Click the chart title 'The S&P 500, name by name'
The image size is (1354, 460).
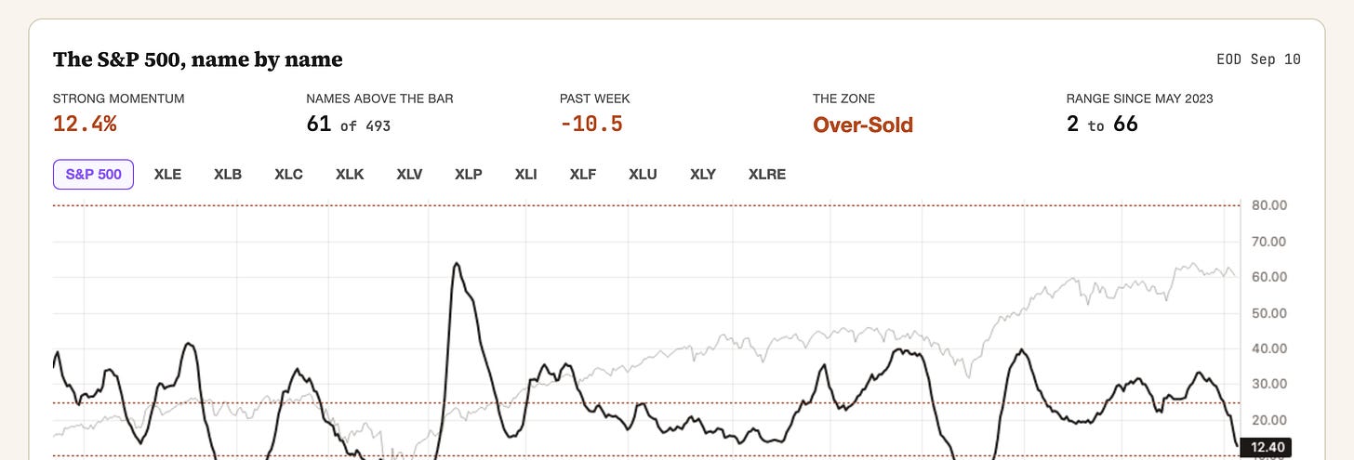point(198,59)
